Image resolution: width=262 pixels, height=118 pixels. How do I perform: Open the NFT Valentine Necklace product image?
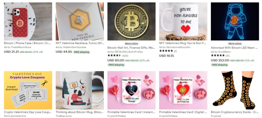(80, 21)
